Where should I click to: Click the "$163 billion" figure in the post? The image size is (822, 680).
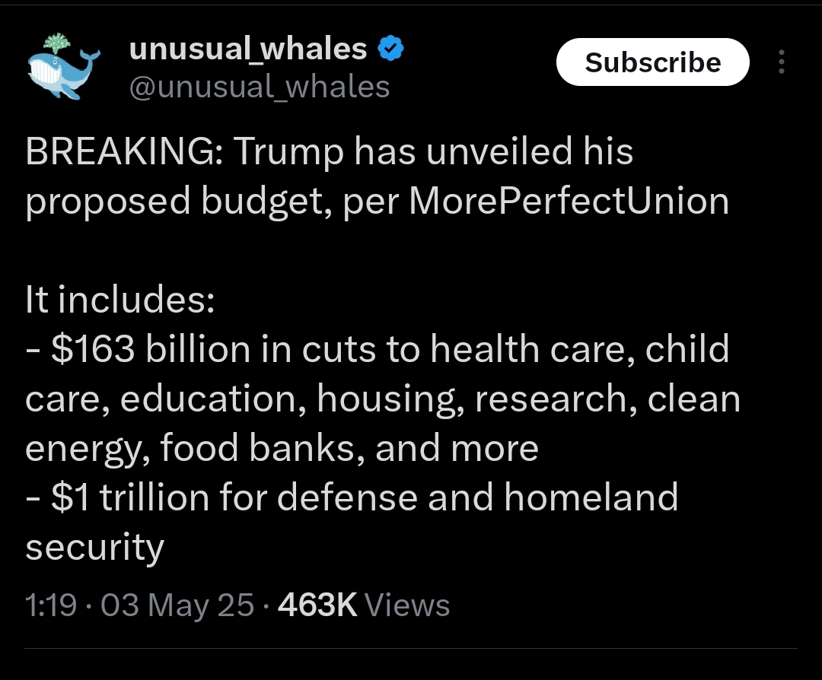150,349
